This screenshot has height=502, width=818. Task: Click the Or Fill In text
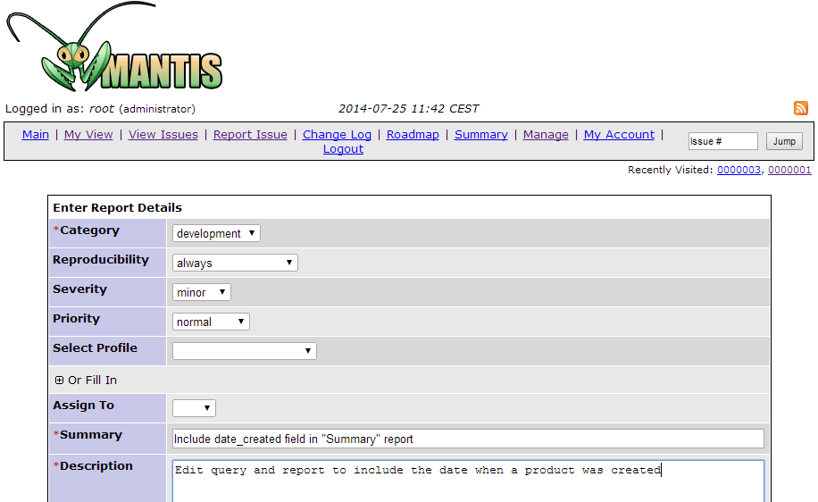[92, 381]
